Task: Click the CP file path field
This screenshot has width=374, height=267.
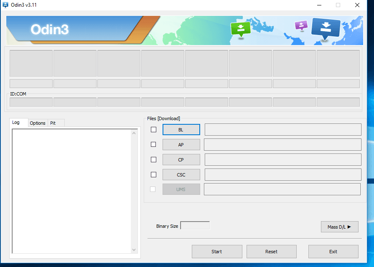Action: (x=283, y=160)
